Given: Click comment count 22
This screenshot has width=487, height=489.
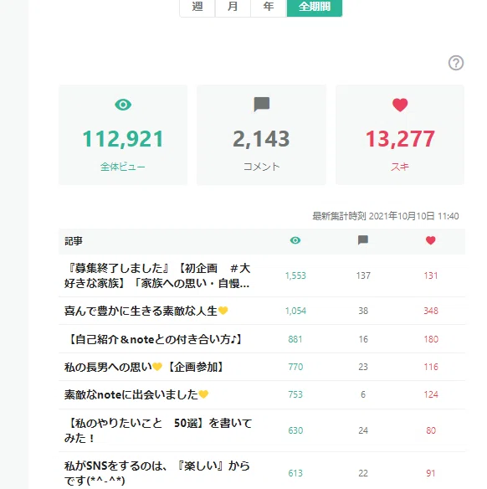Looking at the screenshot, I should pyautogui.click(x=363, y=473).
